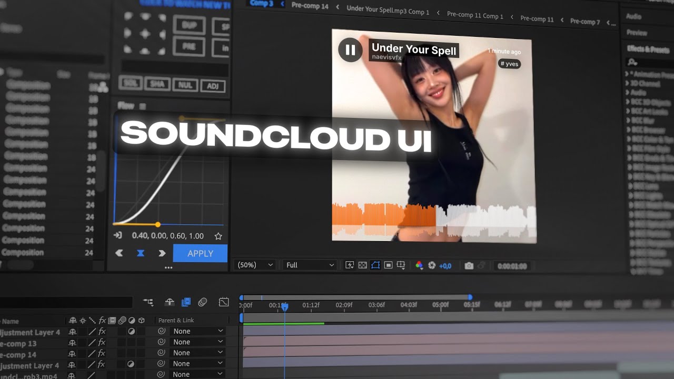Open the three-dots menu under APPLY
The height and width of the screenshot is (379, 674).
pos(168,267)
